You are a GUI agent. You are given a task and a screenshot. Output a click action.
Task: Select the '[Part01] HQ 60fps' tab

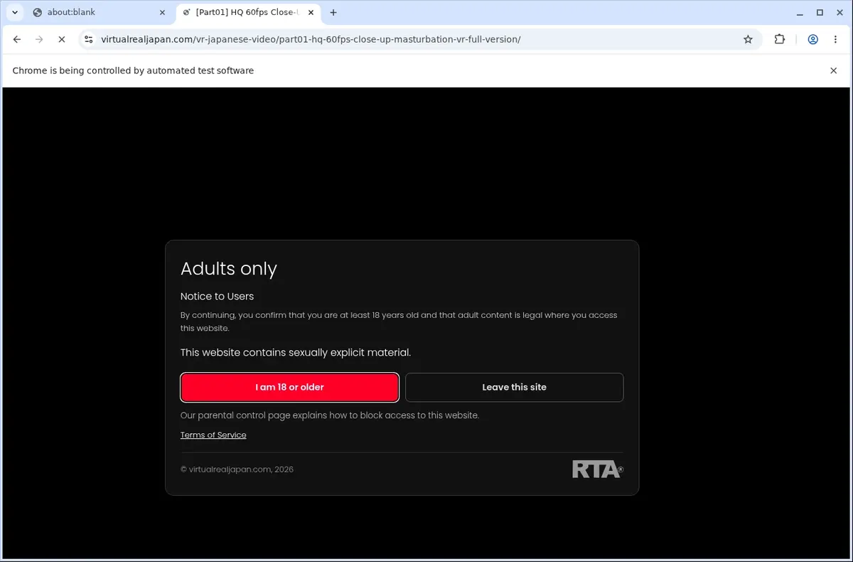[250, 12]
